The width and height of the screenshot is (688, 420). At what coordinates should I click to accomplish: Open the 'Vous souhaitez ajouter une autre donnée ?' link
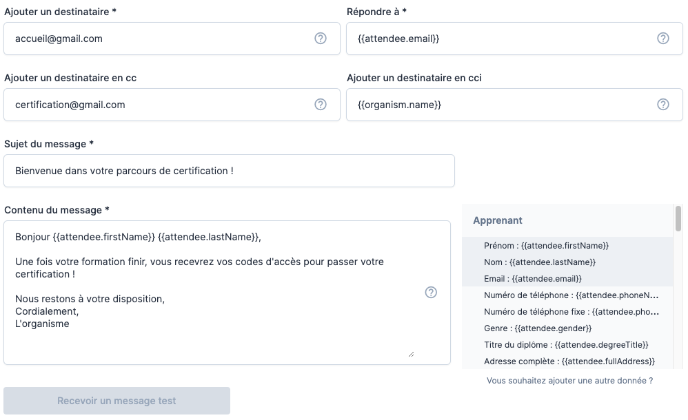569,380
